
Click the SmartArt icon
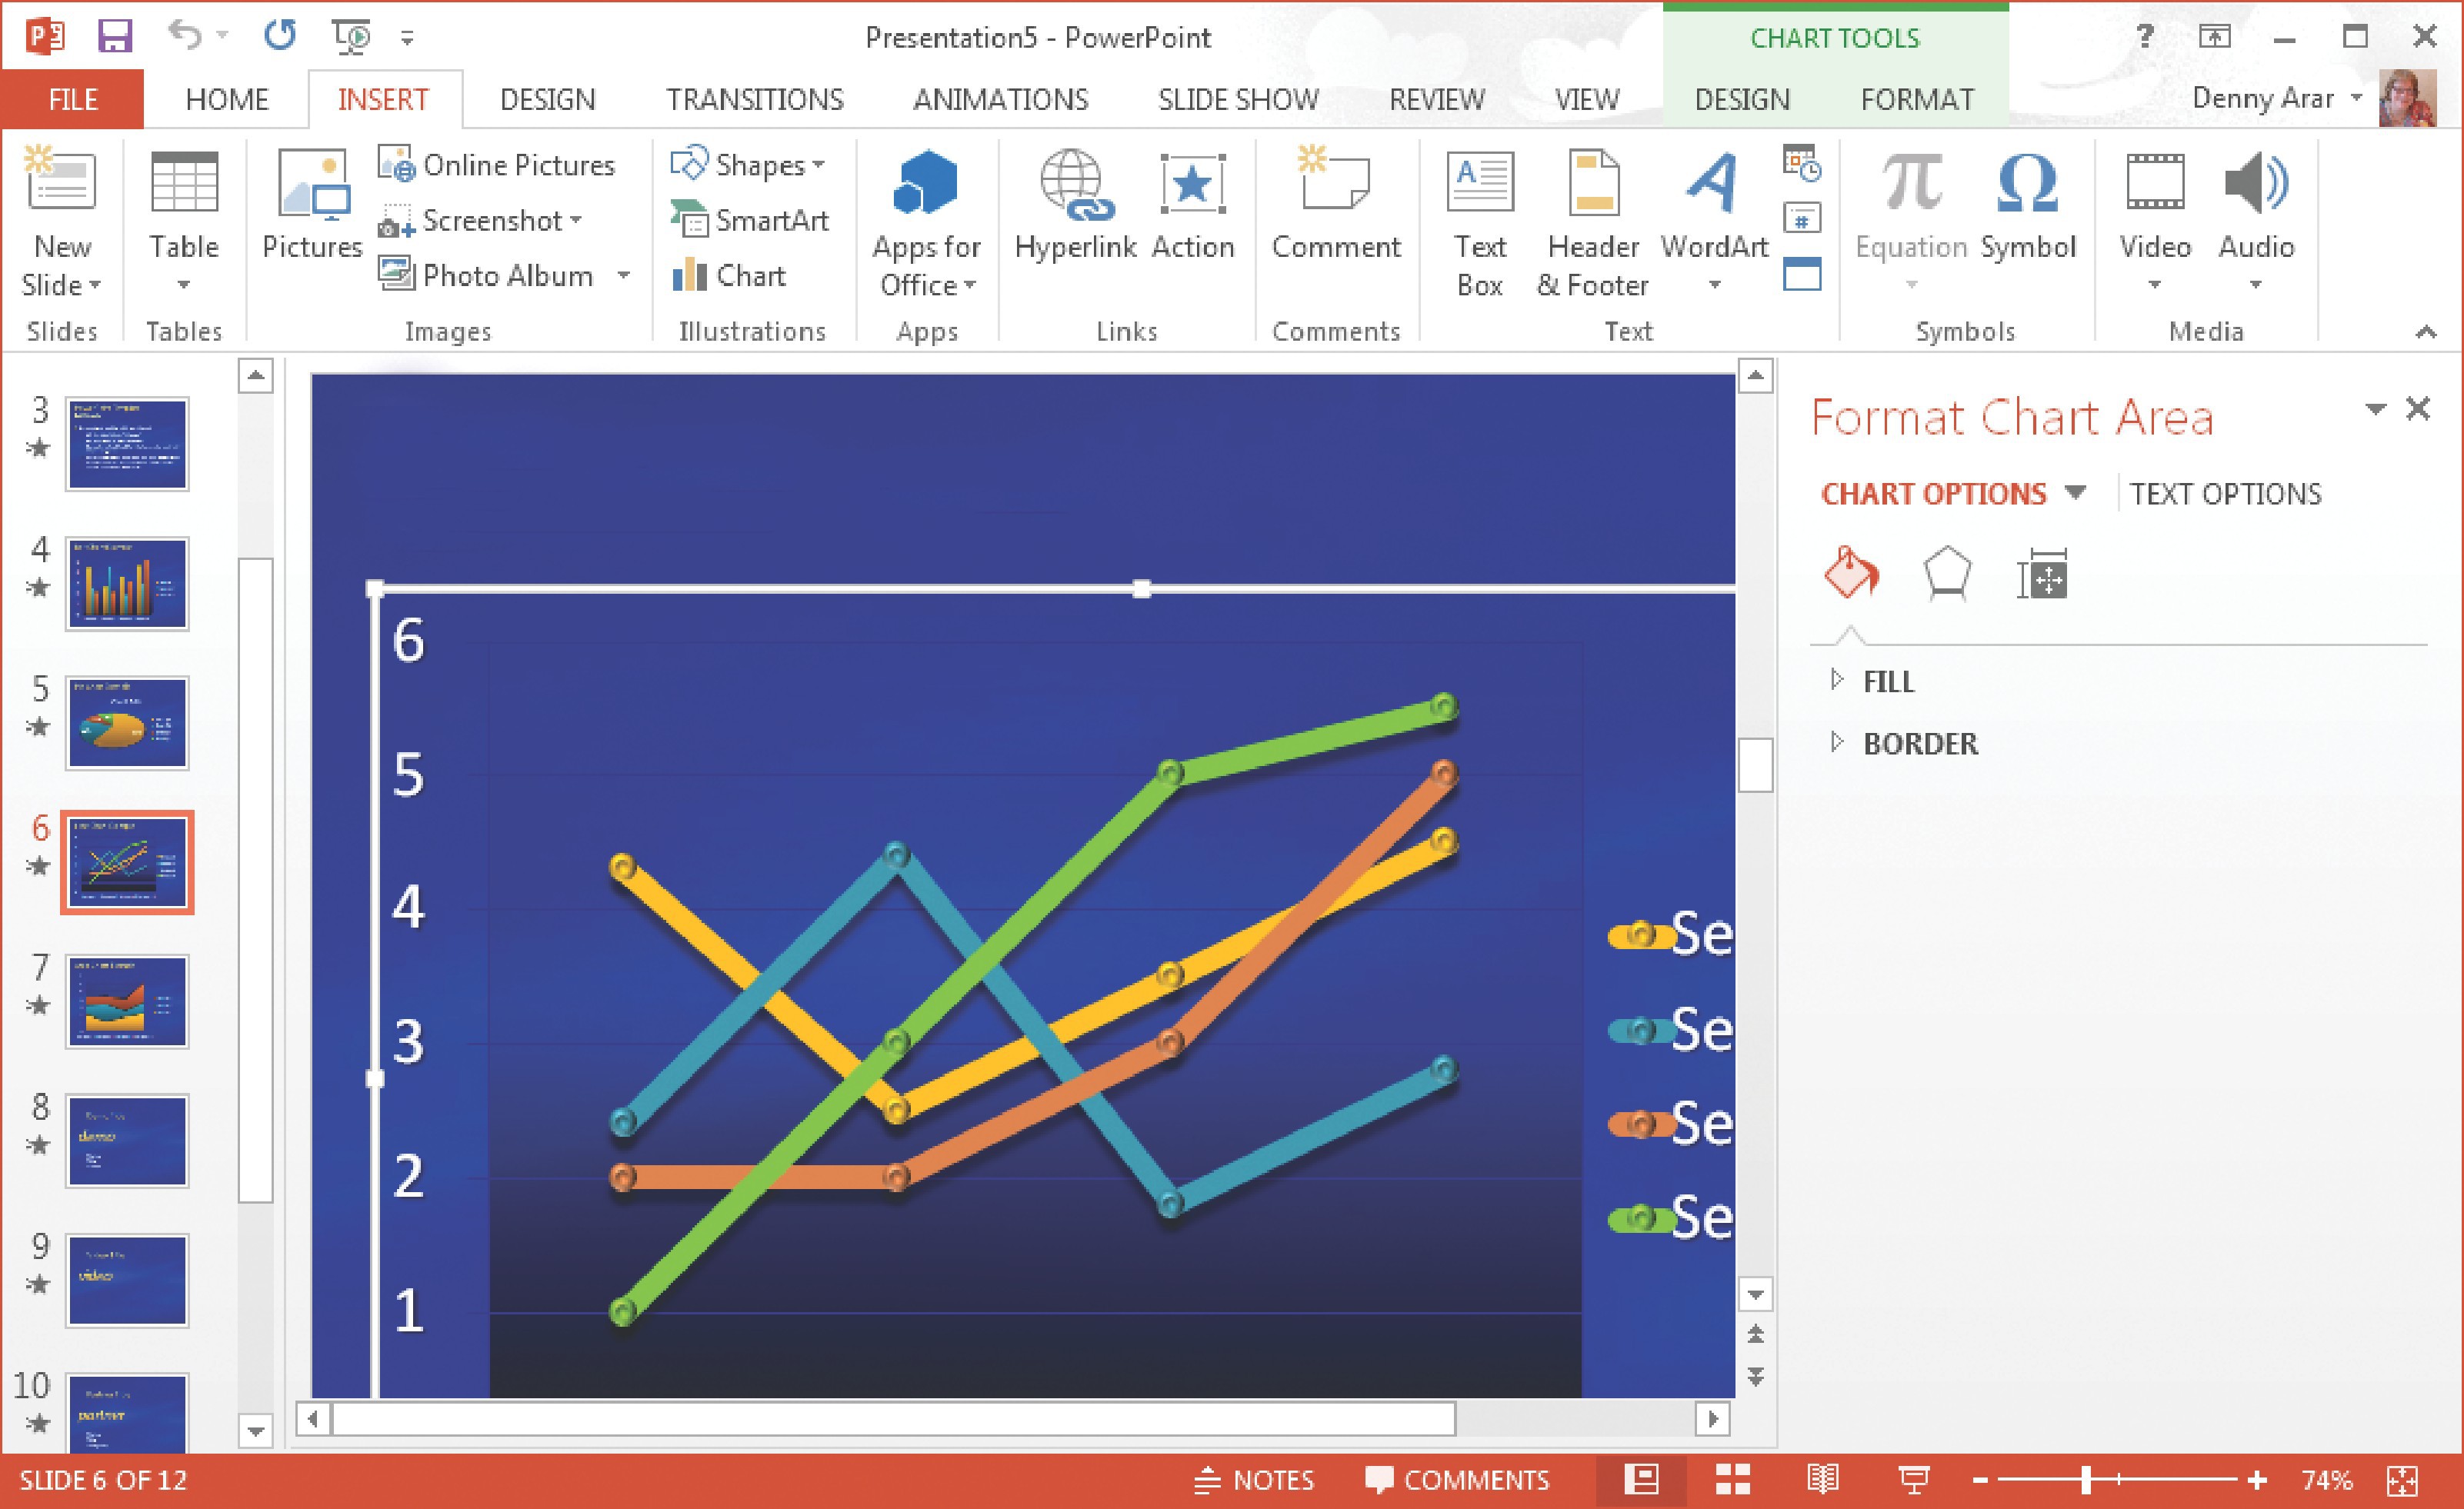tap(750, 220)
